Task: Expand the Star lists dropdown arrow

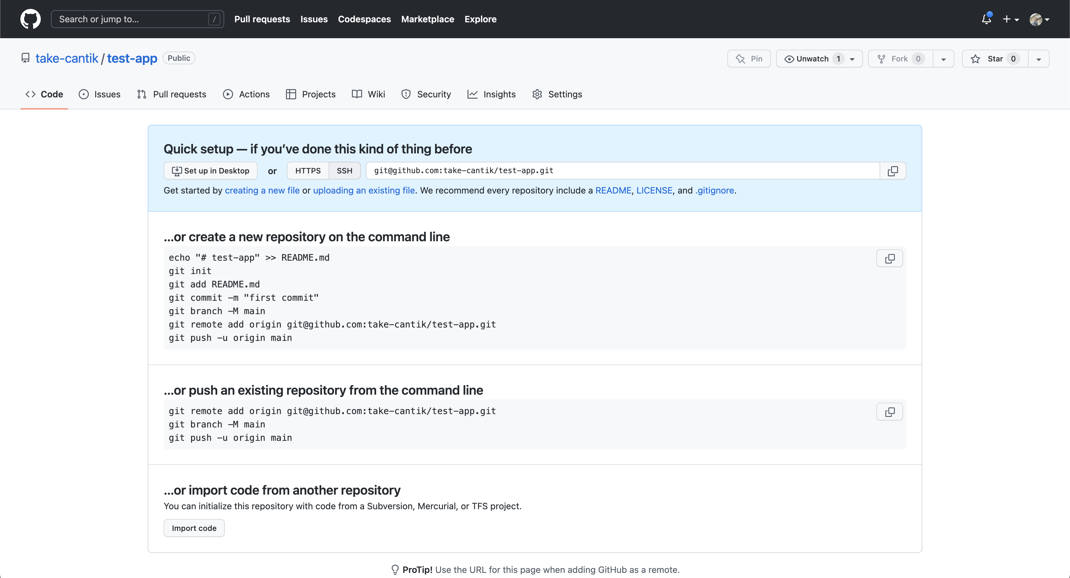Action: tap(1038, 59)
